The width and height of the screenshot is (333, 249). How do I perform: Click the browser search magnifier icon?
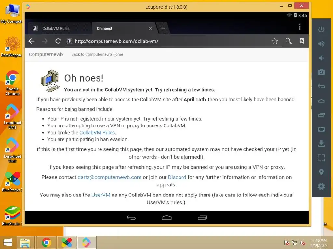click(288, 41)
